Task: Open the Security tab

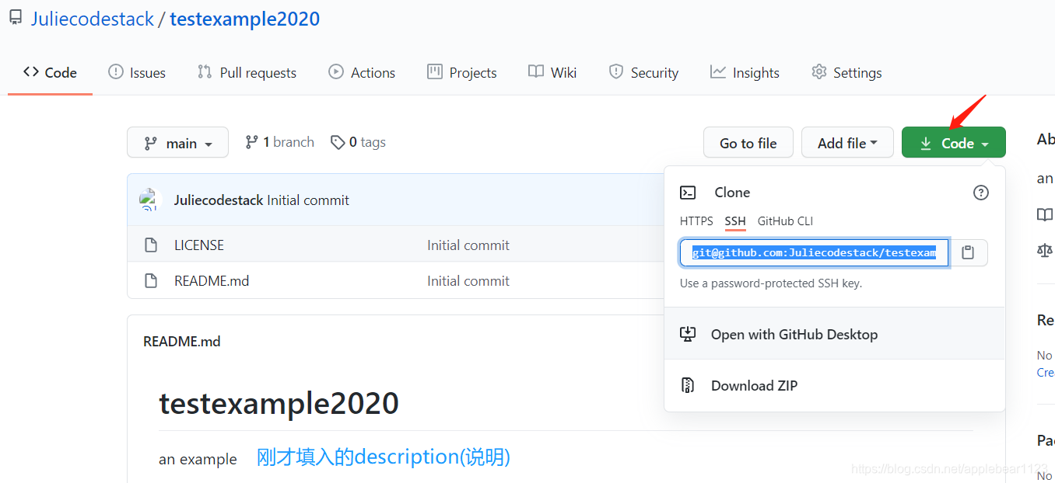Action: pos(643,72)
